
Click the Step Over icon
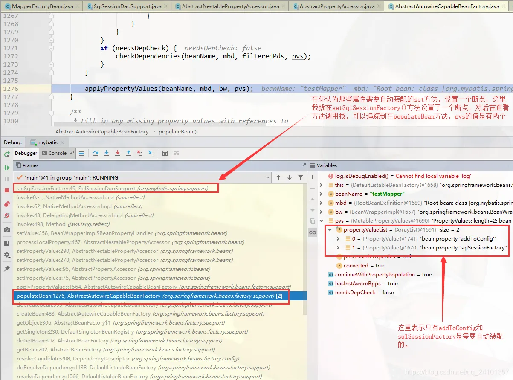point(96,153)
